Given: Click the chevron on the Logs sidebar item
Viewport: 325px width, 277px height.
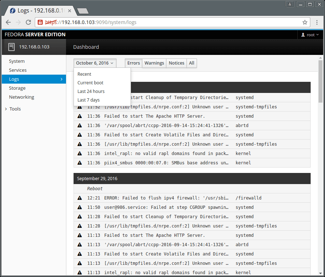Looking at the screenshot, I should [62, 79].
